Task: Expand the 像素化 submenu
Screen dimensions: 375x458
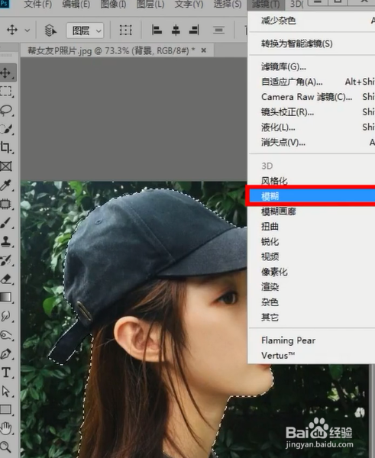Action: pyautogui.click(x=312, y=272)
